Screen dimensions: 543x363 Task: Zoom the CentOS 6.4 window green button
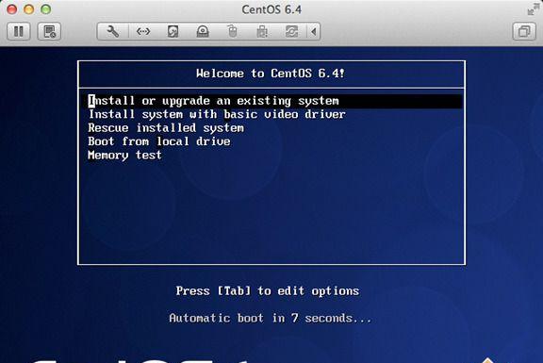[x=45, y=9]
